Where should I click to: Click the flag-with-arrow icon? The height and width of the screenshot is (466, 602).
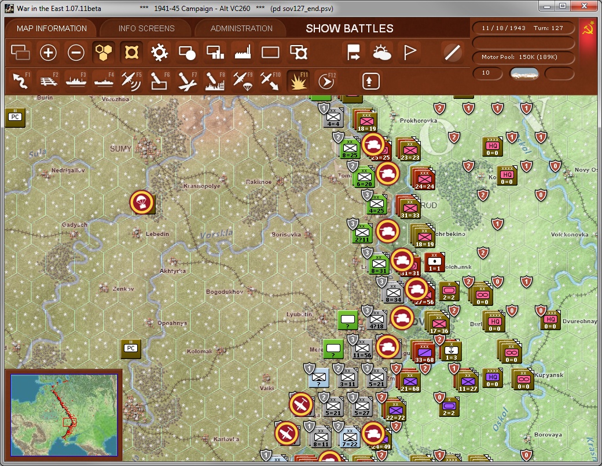(x=353, y=52)
